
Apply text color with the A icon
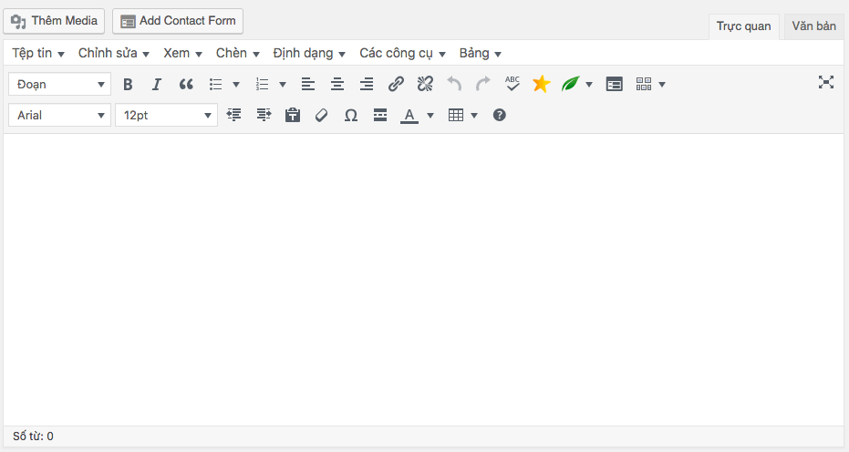(x=409, y=116)
